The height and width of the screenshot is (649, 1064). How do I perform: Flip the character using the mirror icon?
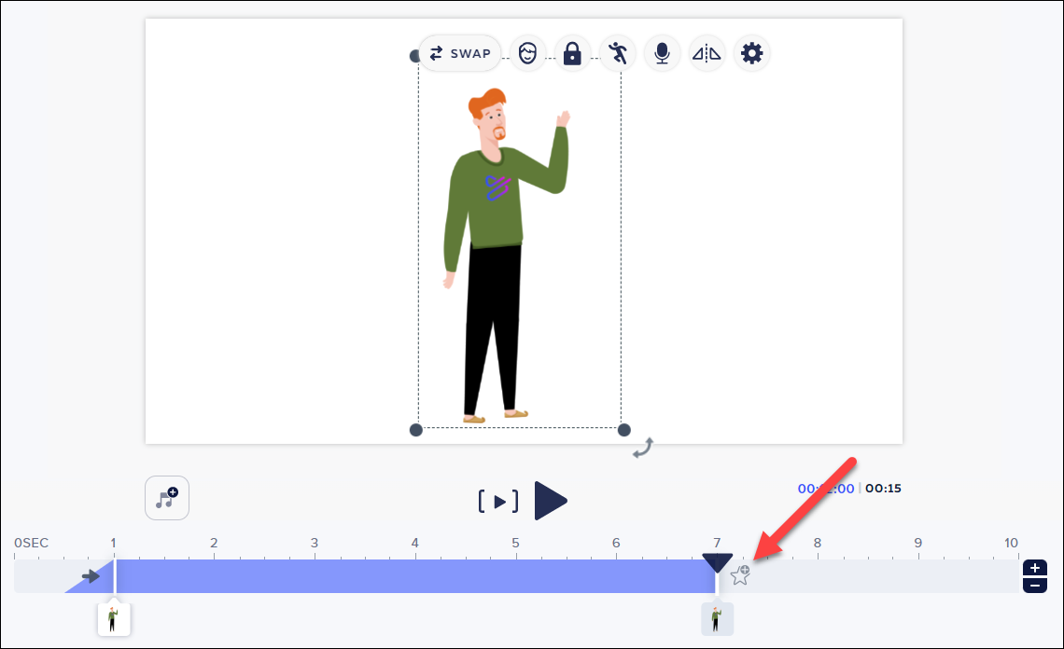click(707, 54)
